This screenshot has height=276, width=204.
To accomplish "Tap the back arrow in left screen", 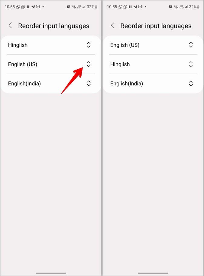I will (10, 26).
